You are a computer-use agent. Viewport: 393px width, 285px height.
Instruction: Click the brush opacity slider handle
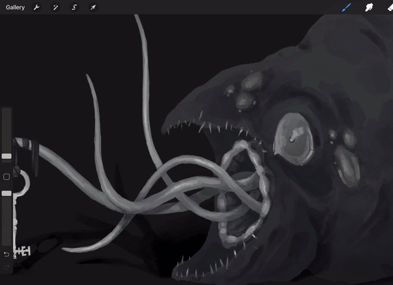coord(6,193)
